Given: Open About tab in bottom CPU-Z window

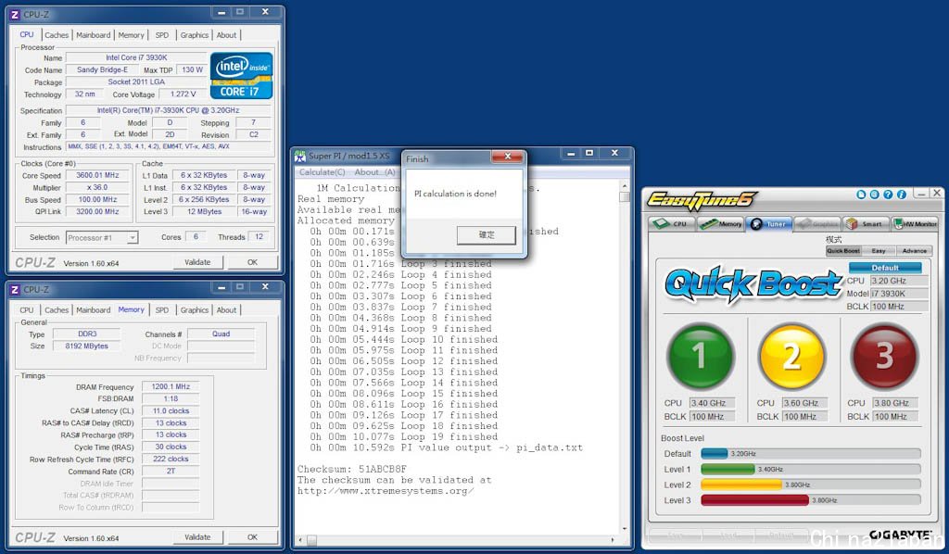Looking at the screenshot, I should point(226,309).
